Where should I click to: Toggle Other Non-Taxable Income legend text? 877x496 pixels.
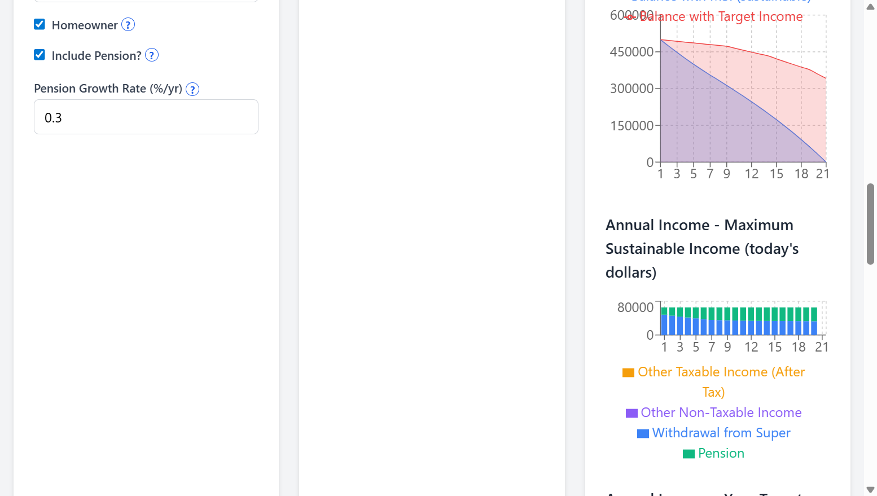coord(721,413)
